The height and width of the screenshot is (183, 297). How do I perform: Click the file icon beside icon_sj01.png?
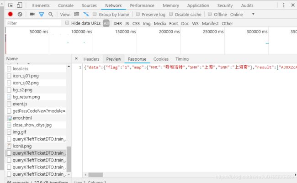[x=9, y=76]
